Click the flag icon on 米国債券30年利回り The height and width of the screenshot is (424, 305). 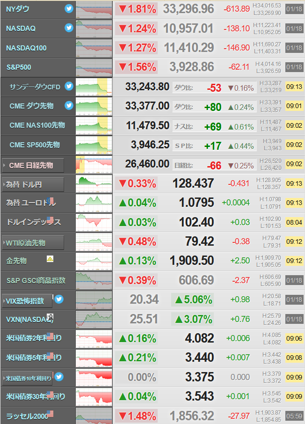coord(51,394)
